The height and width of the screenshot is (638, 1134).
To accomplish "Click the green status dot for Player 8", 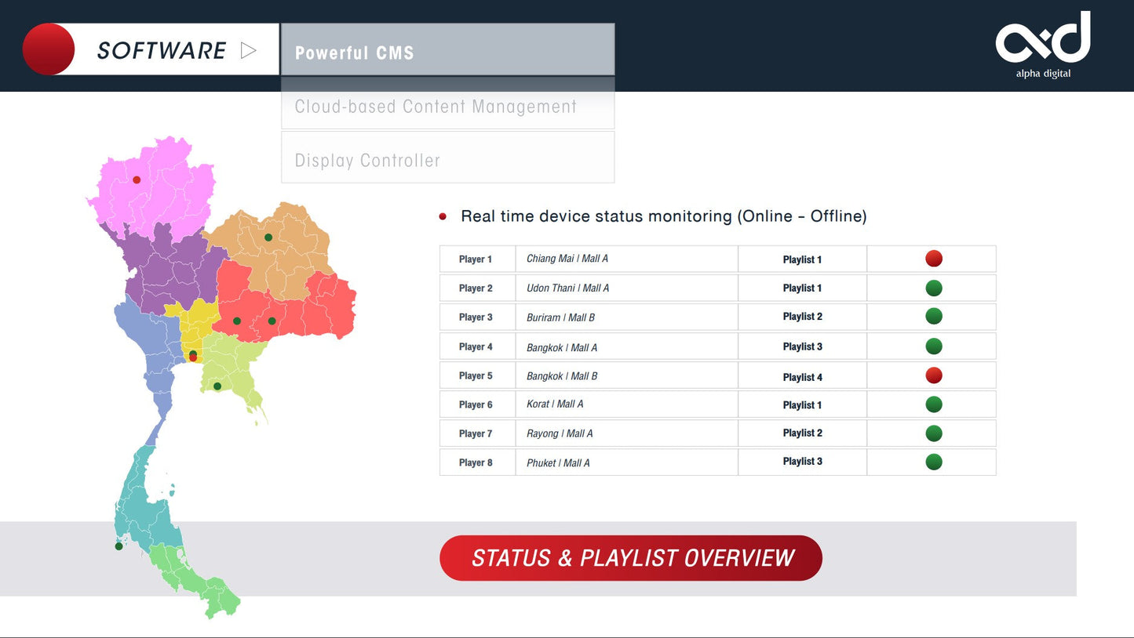I will (933, 462).
